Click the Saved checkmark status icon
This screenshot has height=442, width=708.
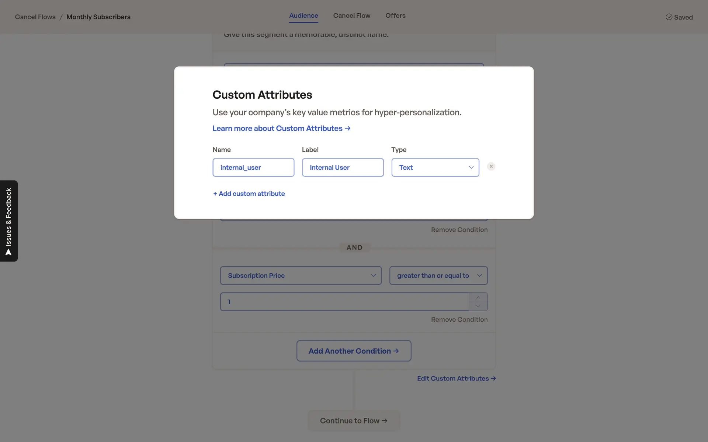coord(669,17)
